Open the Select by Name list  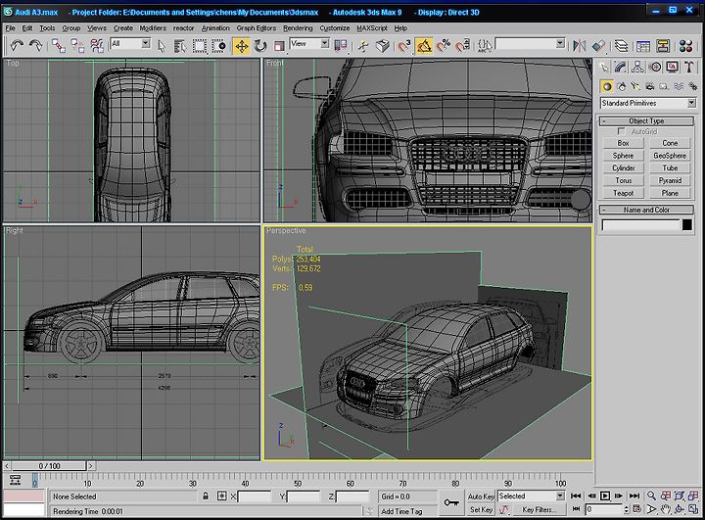[x=180, y=46]
